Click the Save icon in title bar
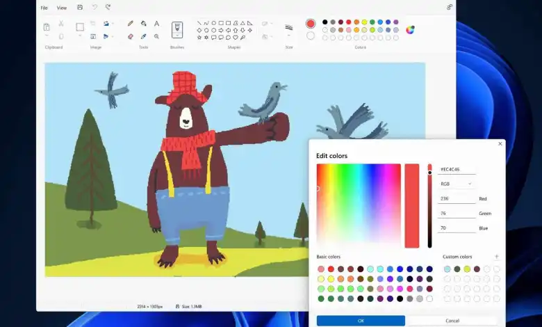The width and height of the screenshot is (542, 327). pos(80,8)
